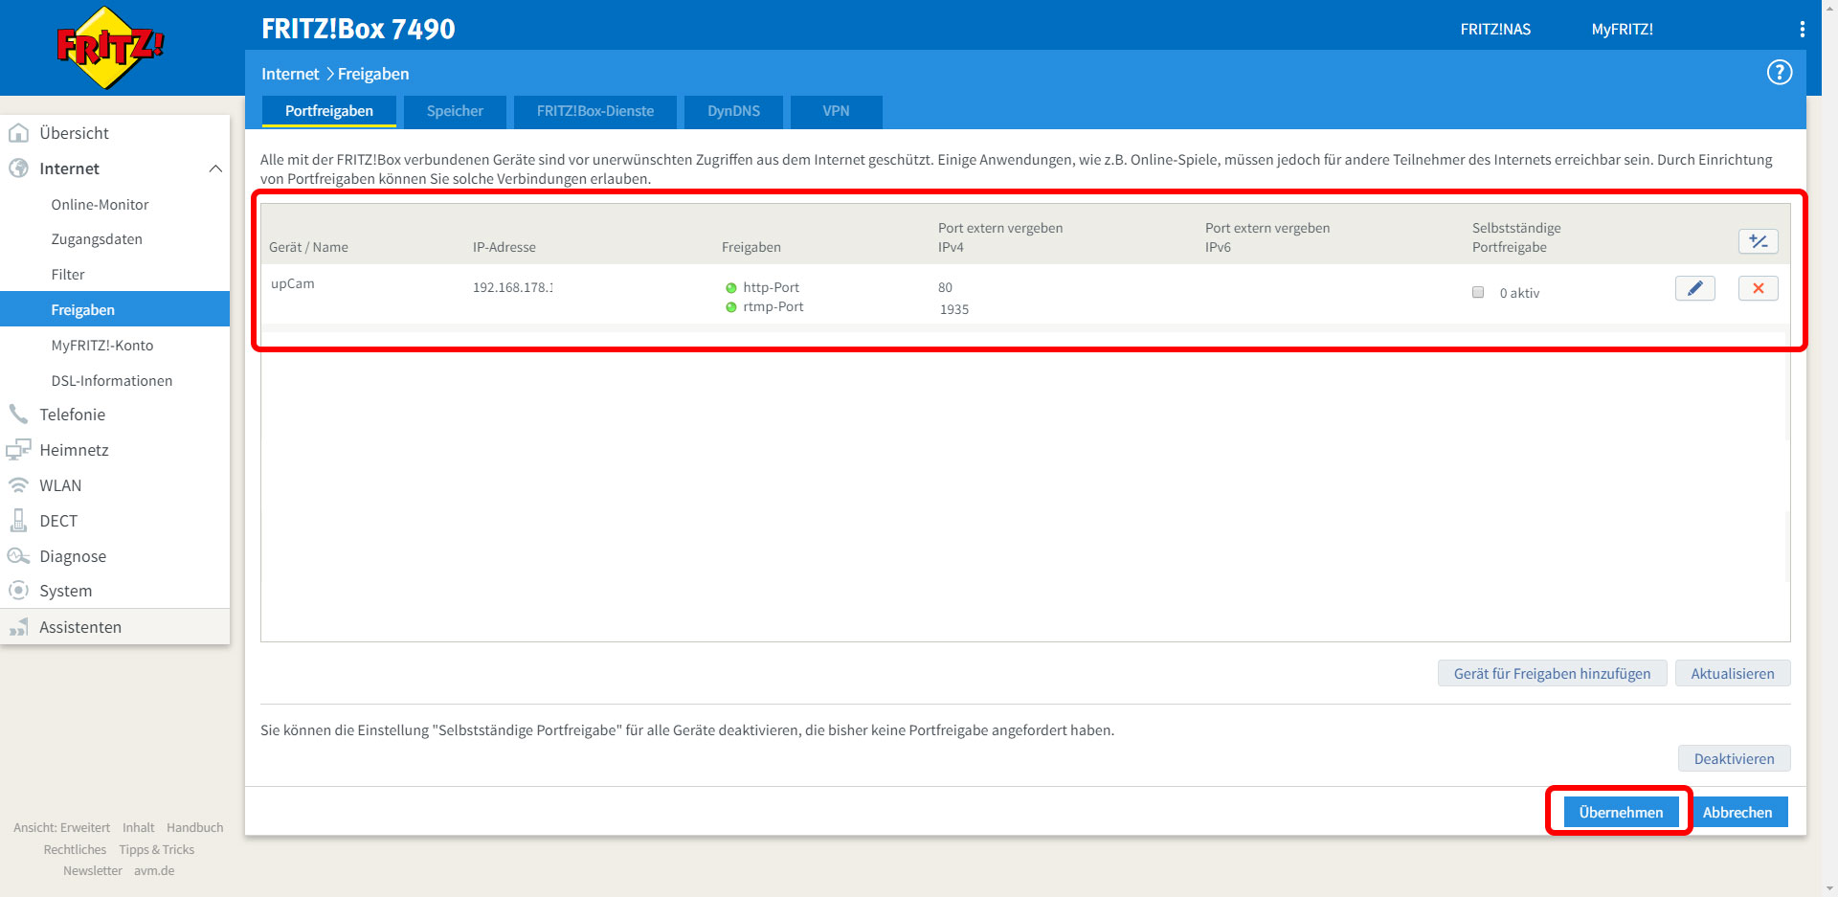Click the WLAN wifi icon
This screenshot has width=1838, height=897.
coord(18,484)
